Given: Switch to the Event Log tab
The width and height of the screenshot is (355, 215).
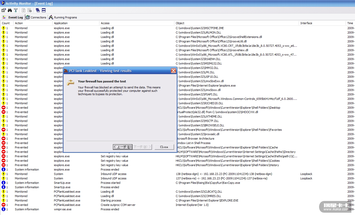Looking at the screenshot, I should tap(13, 17).
